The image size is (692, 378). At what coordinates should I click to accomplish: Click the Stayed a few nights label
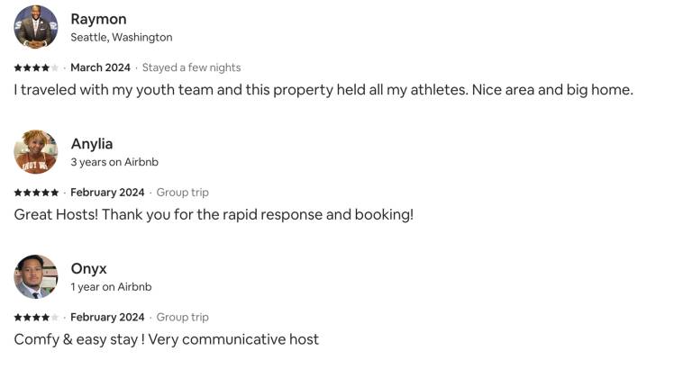192,67
